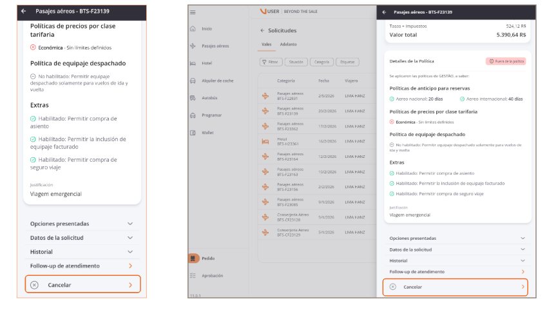
Task: Go to Inicio home icon in sidebar
Action: point(193,29)
